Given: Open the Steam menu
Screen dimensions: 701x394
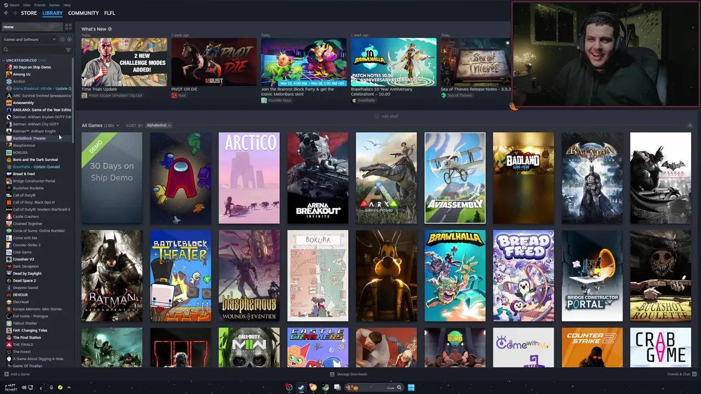Looking at the screenshot, I should pyautogui.click(x=15, y=5).
